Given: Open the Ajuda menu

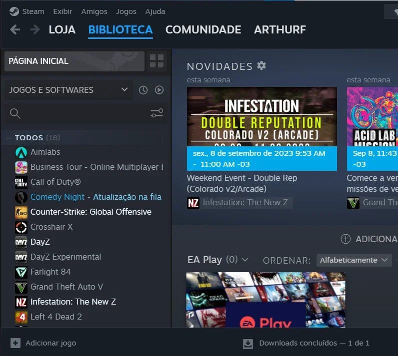Looking at the screenshot, I should click(x=155, y=11).
